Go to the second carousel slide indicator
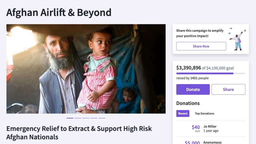 pos(78,118)
